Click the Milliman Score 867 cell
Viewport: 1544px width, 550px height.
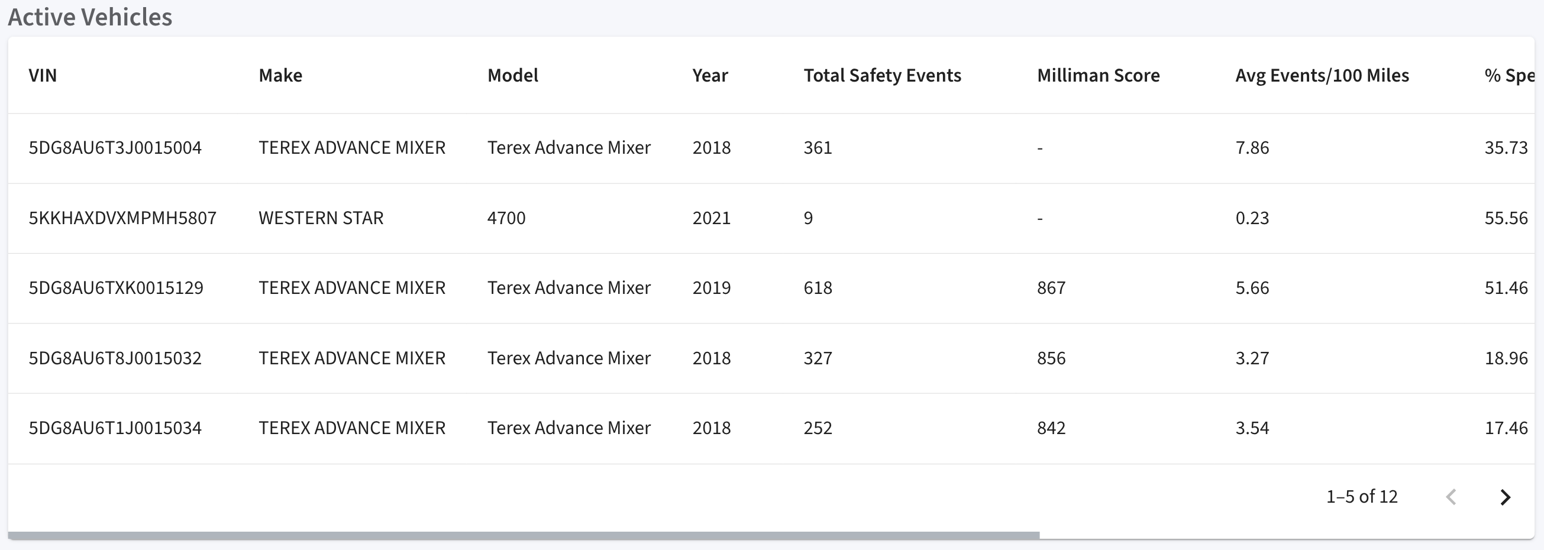point(1051,288)
